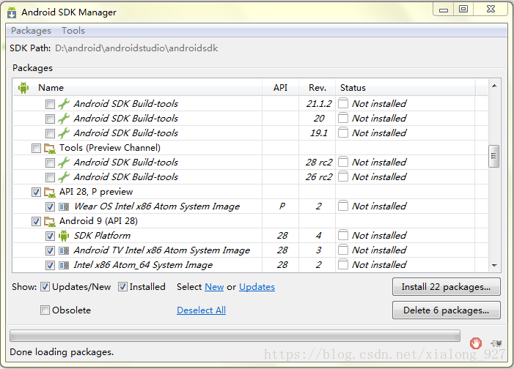Enable the Obsolete show filter
514x369 pixels.
point(45,310)
